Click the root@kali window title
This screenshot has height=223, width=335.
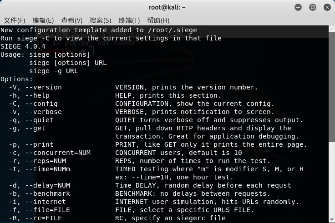(x=167, y=7)
